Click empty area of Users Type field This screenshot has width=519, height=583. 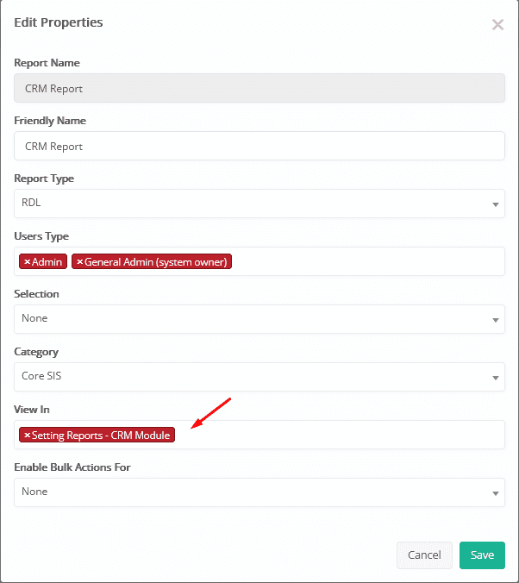[367, 261]
